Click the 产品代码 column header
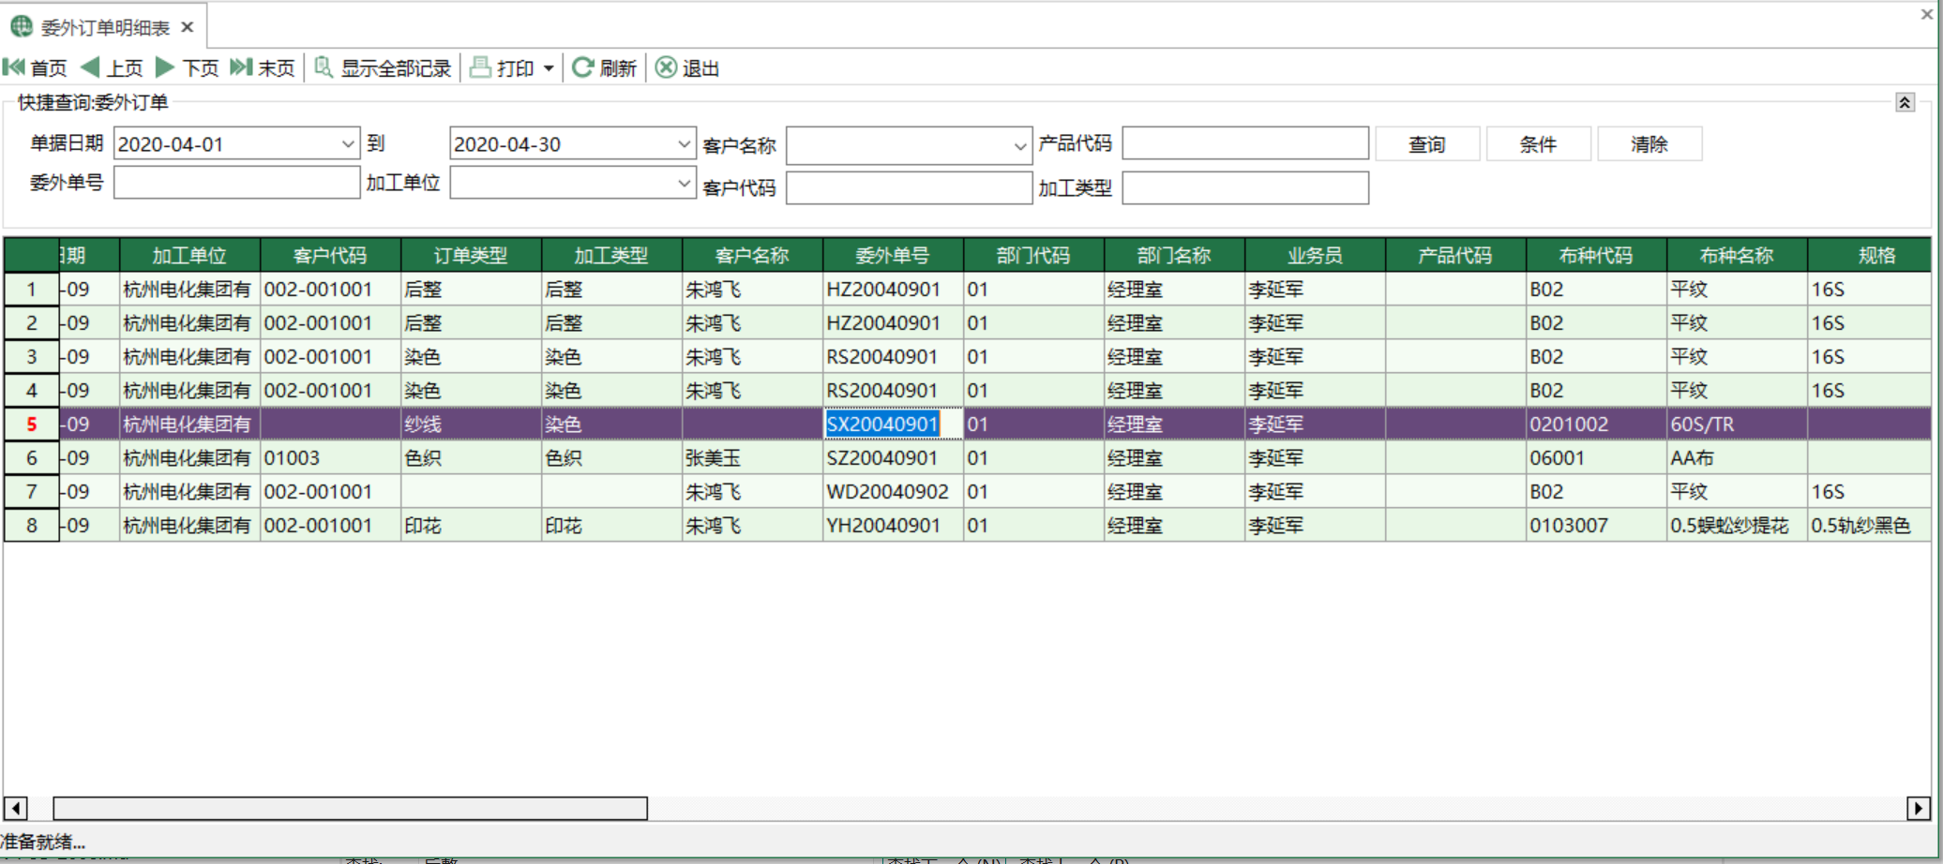The image size is (1943, 864). 1455,255
